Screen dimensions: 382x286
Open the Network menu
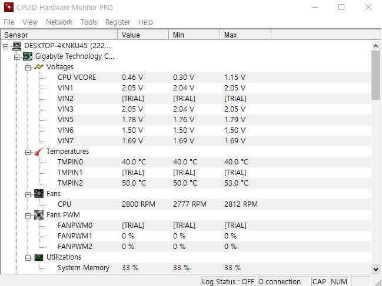coord(59,22)
